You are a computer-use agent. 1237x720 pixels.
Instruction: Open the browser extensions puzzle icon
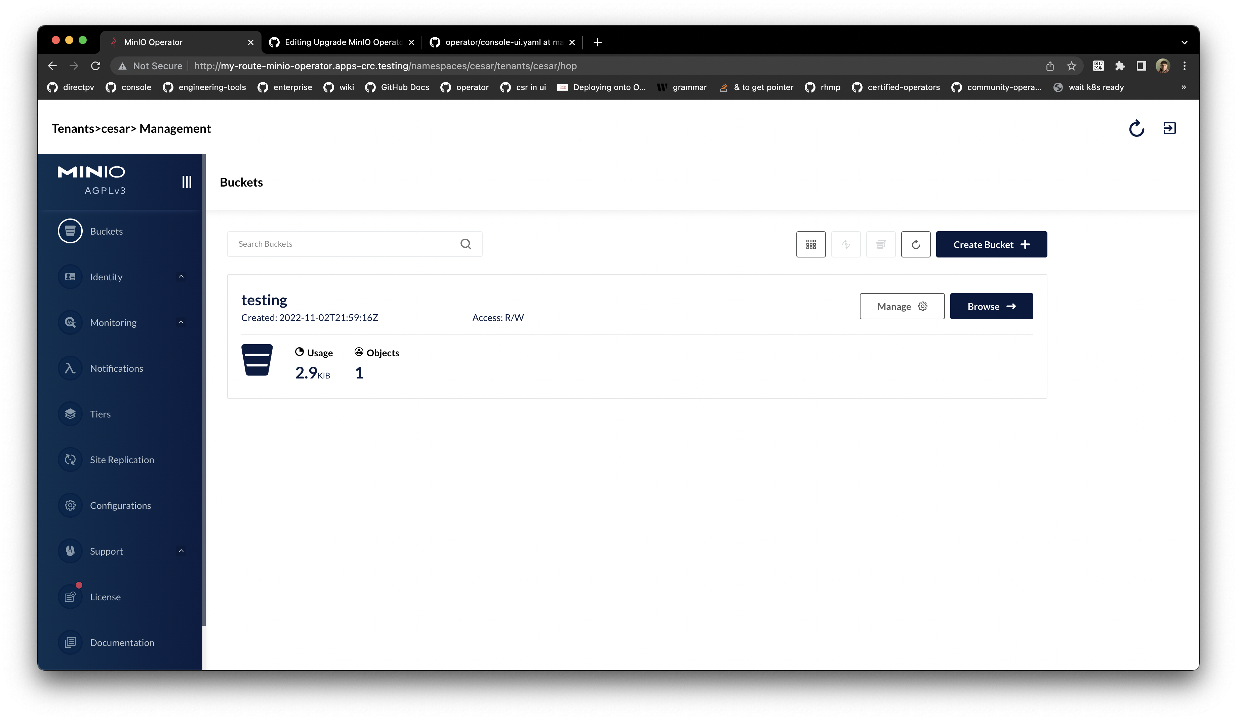(1120, 66)
